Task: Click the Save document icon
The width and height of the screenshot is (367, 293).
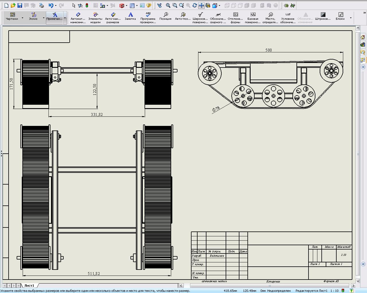Action: point(19,5)
